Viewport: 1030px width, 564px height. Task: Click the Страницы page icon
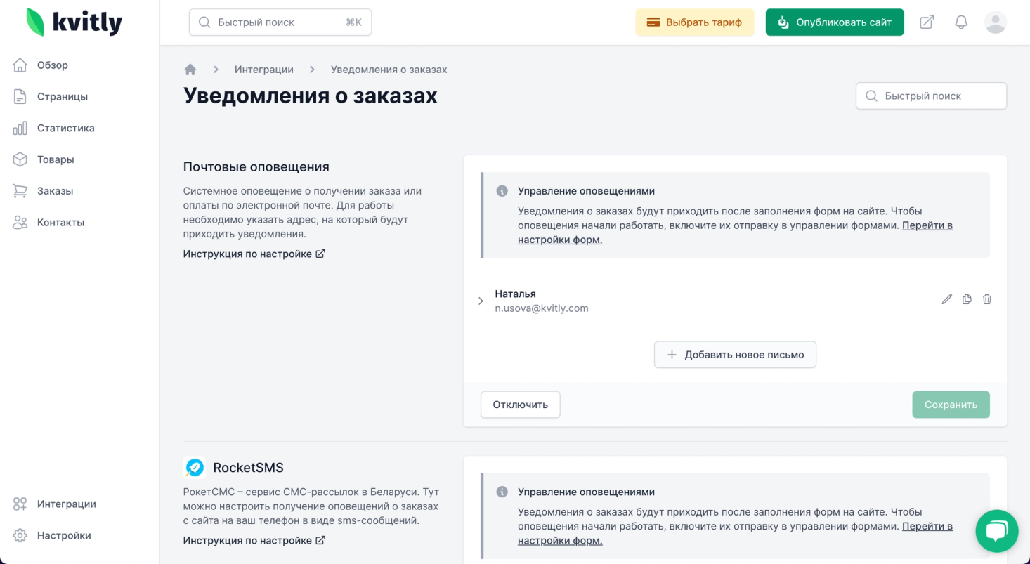(x=20, y=97)
